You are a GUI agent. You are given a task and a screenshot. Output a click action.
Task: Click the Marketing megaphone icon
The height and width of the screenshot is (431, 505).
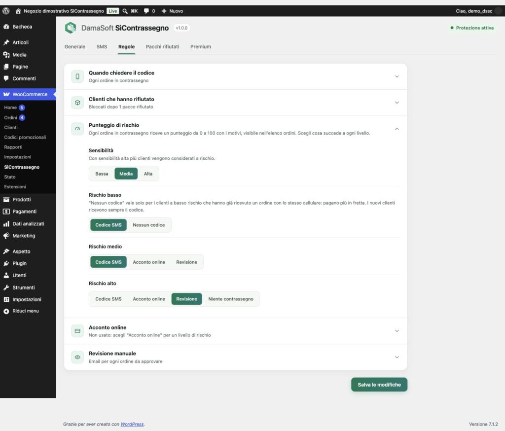click(6, 235)
